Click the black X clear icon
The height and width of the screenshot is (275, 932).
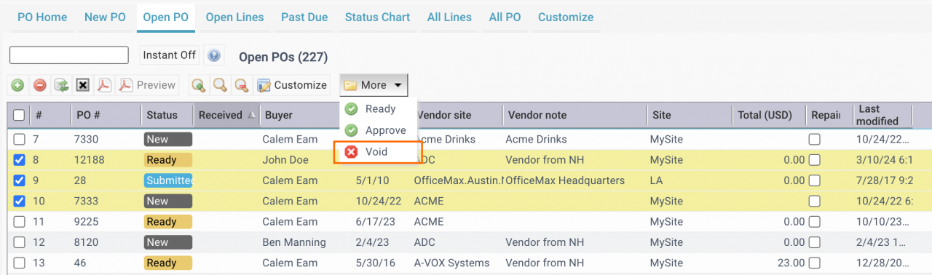(83, 85)
